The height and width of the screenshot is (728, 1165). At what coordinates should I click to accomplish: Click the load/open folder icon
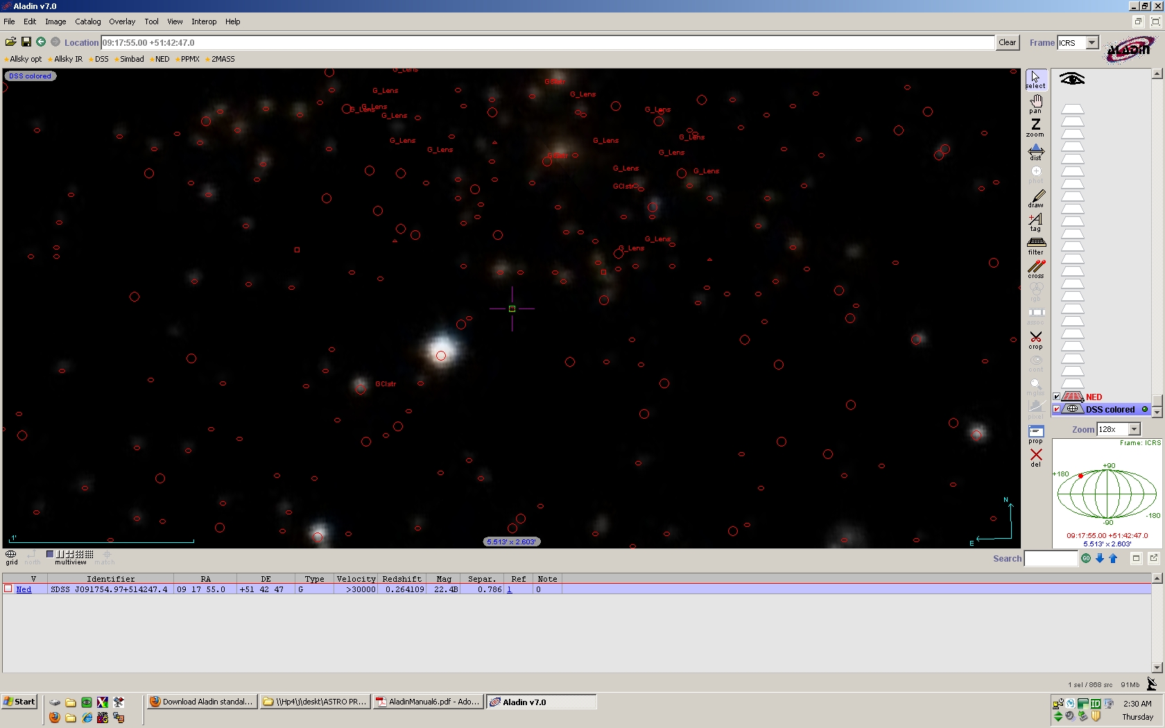tap(11, 42)
